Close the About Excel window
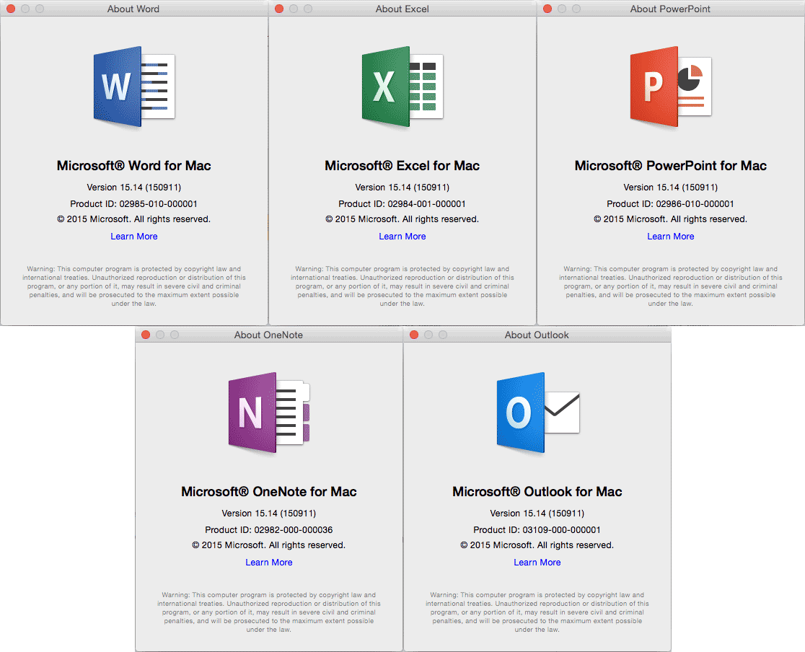805x652 pixels. (x=279, y=9)
